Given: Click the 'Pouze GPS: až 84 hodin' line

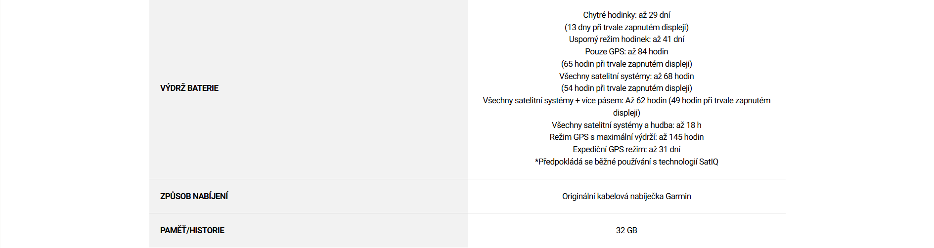Looking at the screenshot, I should (x=626, y=51).
